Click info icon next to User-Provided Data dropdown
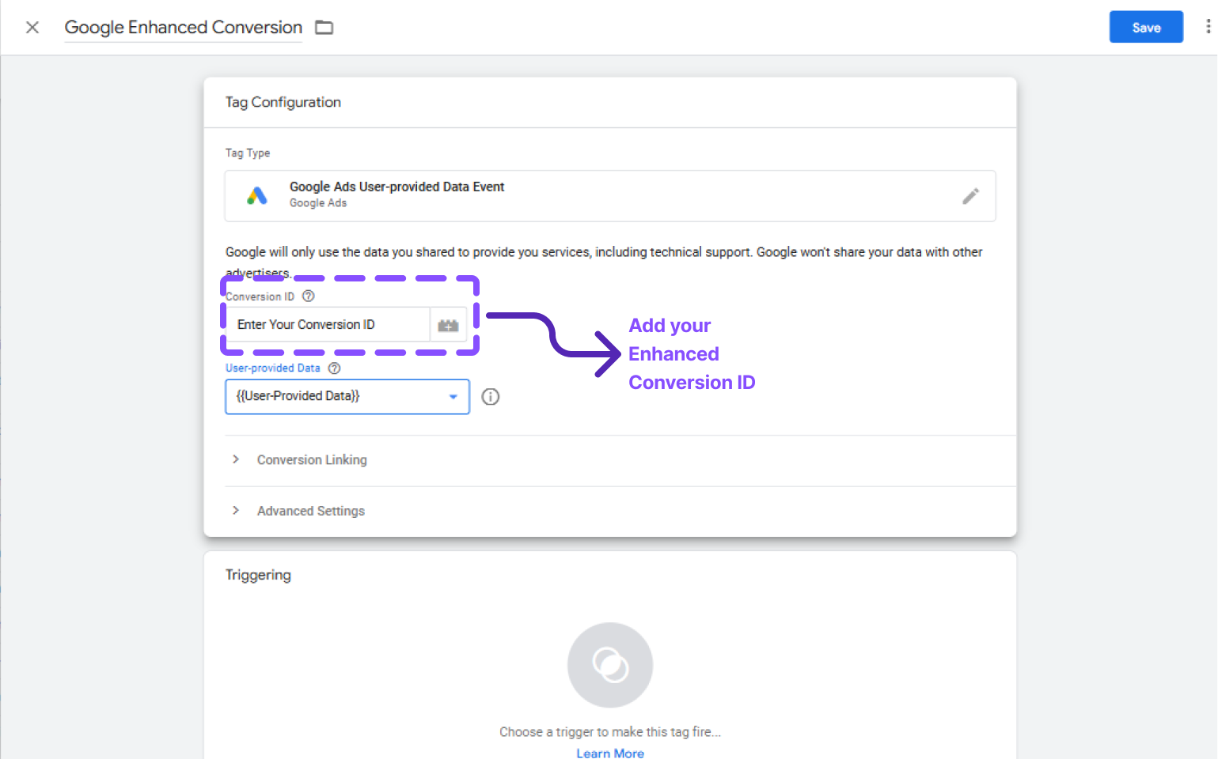Viewport: 1218px width, 759px height. point(491,397)
